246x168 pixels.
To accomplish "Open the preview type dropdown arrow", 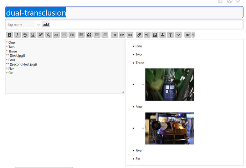I will point(193,35).
